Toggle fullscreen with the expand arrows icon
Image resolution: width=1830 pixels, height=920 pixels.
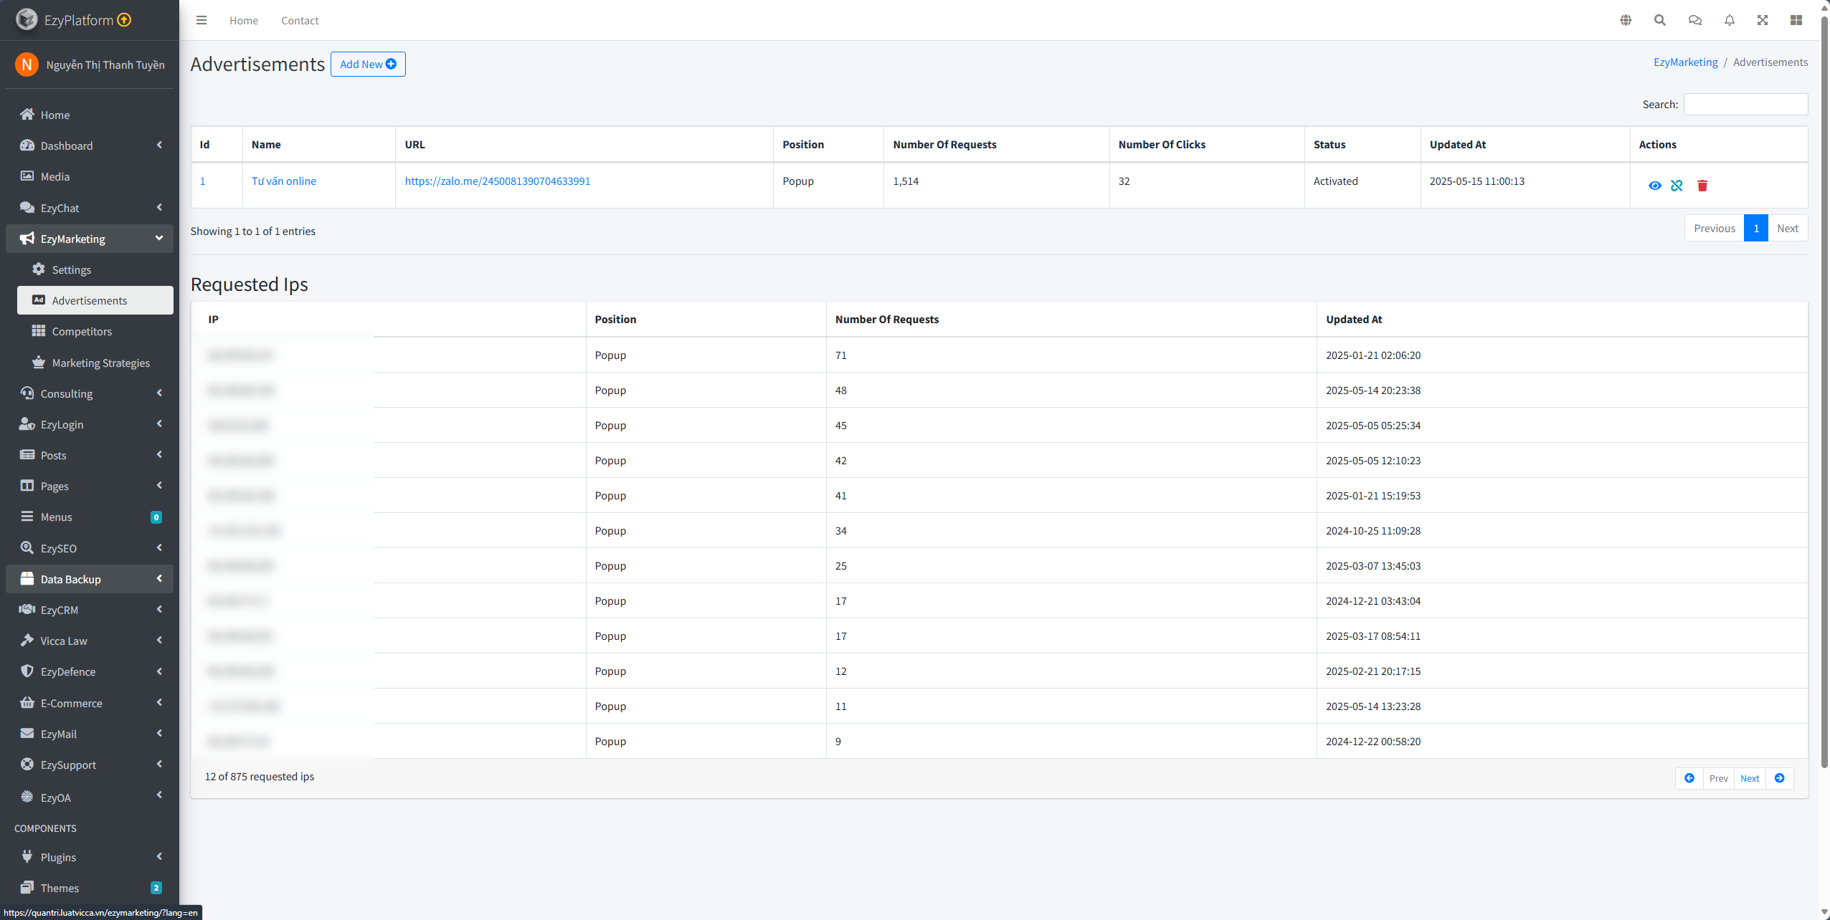click(1763, 20)
